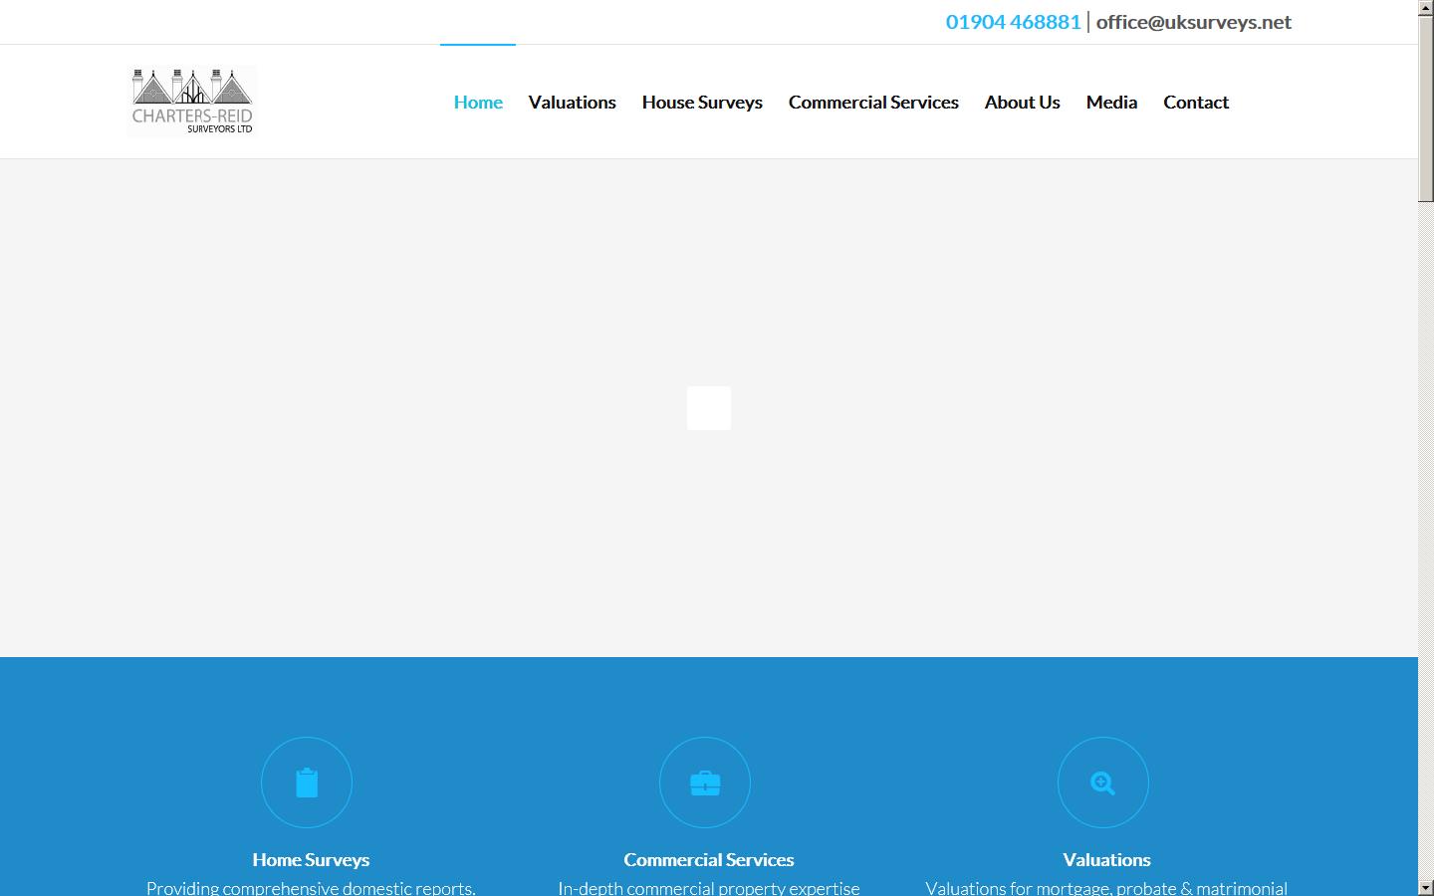
Task: Switch to the Valuations page
Action: pos(572,102)
